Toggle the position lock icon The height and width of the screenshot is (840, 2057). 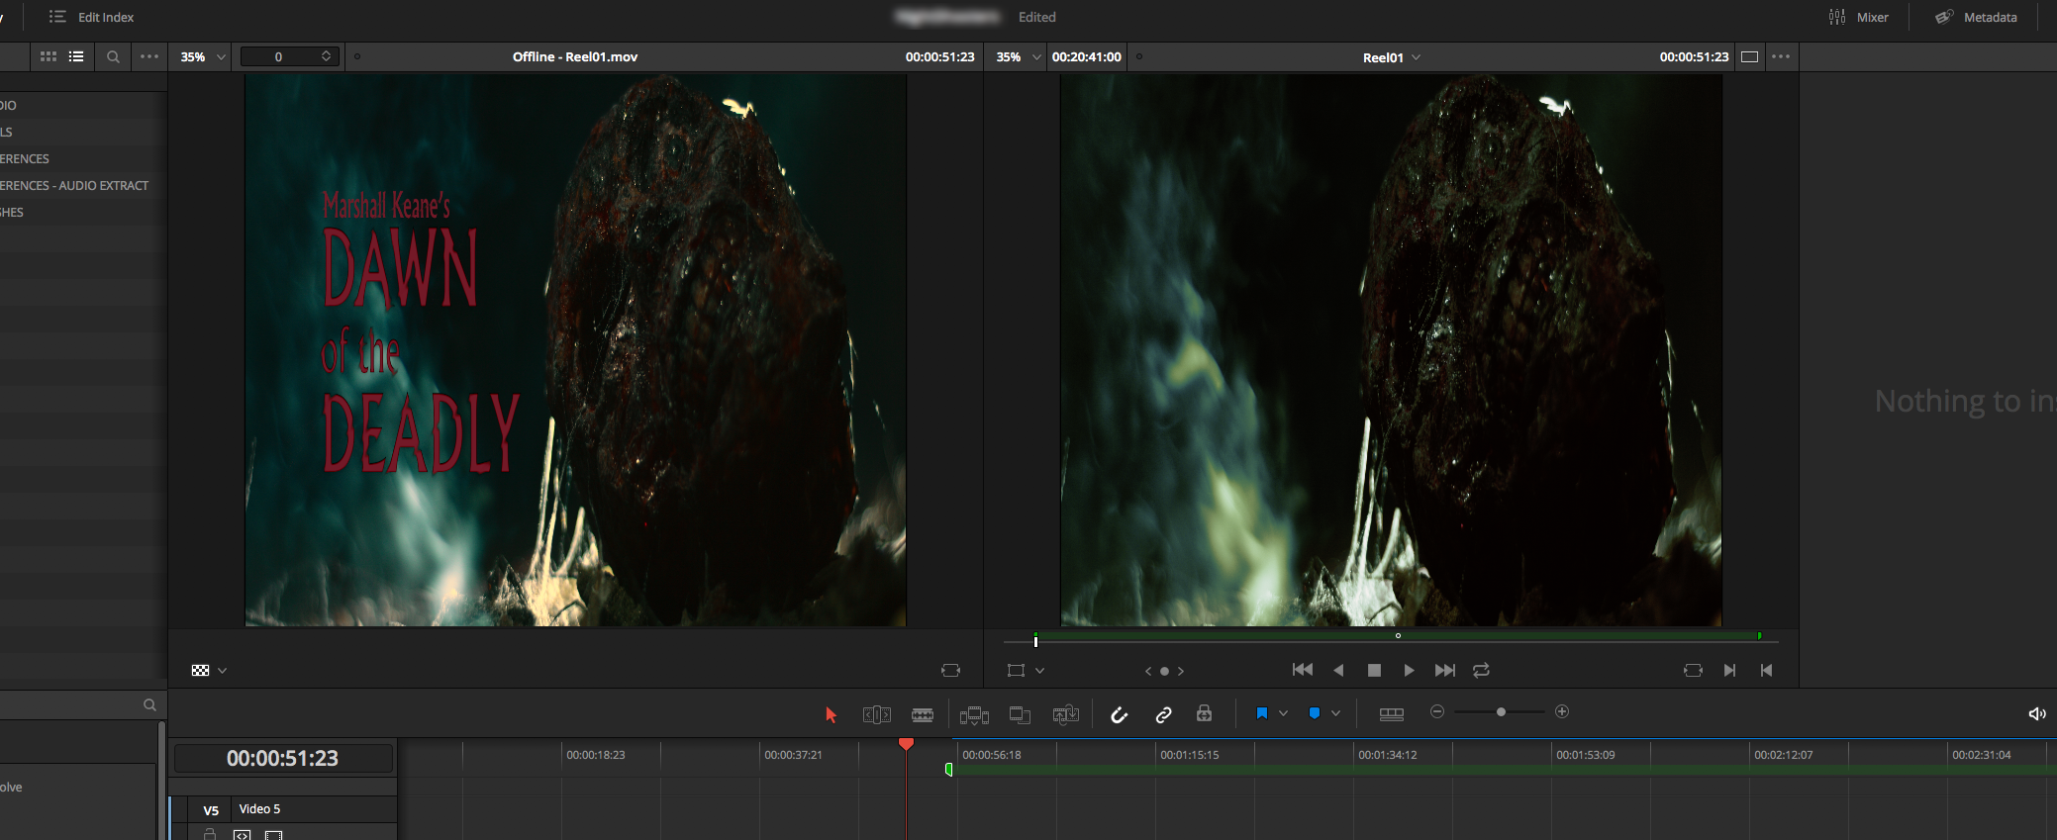pos(1204,713)
